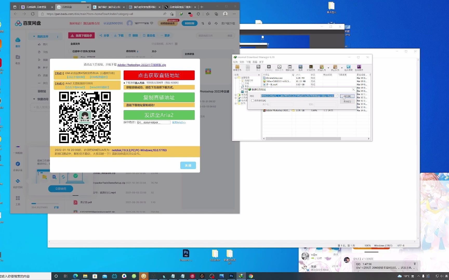Open IDM About (关于) menu
The height and width of the screenshot is (280, 449).
[261, 62]
